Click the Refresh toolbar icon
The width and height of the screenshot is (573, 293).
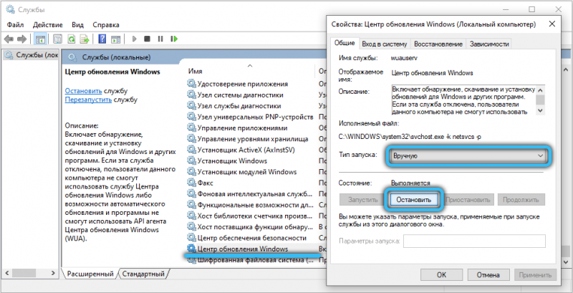pyautogui.click(x=72, y=39)
